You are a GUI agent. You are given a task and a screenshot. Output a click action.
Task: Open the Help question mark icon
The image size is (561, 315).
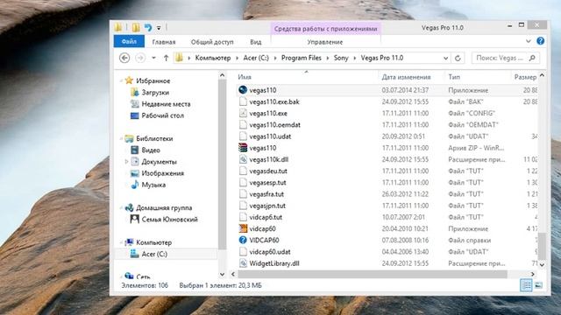click(540, 41)
